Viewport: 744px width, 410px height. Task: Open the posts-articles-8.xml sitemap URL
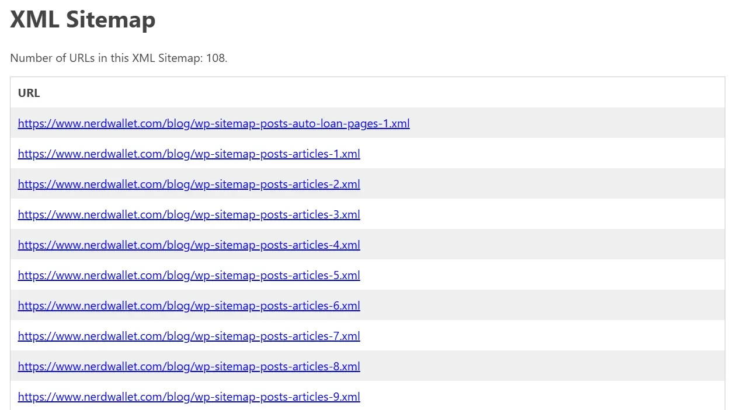pos(189,366)
